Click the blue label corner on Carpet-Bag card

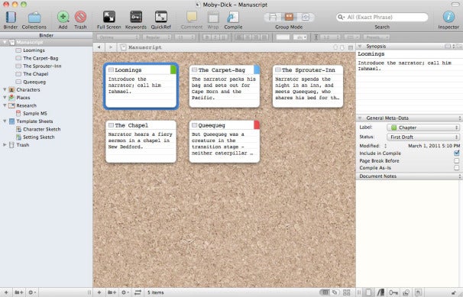(257, 69)
